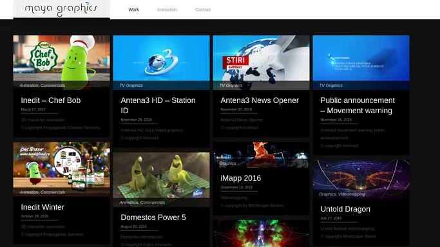Screen dimensions: 440x247
Task: Click the Untold Dragon title
Action: click(345, 209)
